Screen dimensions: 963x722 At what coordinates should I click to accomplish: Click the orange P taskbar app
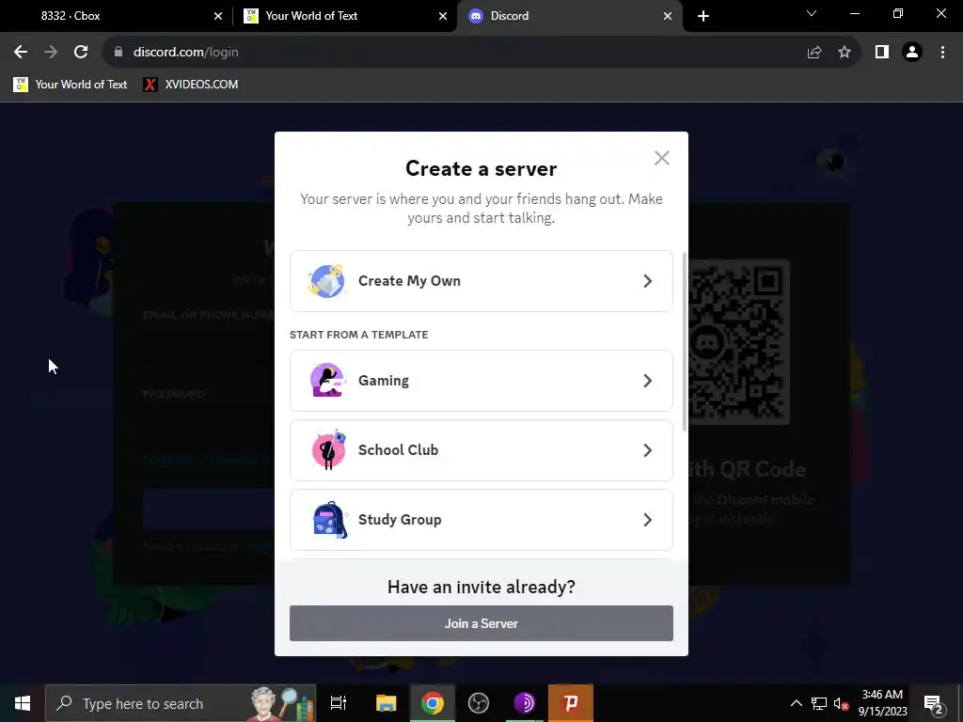(571, 703)
